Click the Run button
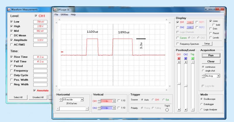Viewport: 234px width, 122px height. coord(211,55)
